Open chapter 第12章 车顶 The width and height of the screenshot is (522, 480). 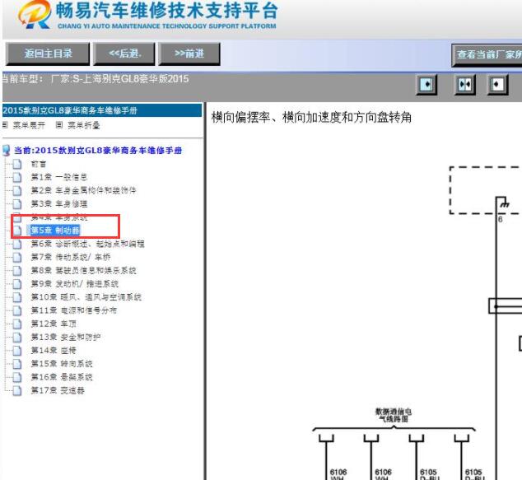click(54, 324)
